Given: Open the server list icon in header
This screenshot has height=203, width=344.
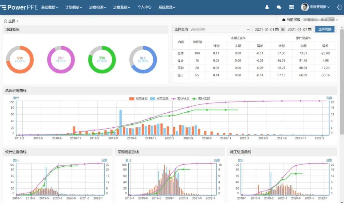Looking at the screenshot, I should click(x=291, y=7).
